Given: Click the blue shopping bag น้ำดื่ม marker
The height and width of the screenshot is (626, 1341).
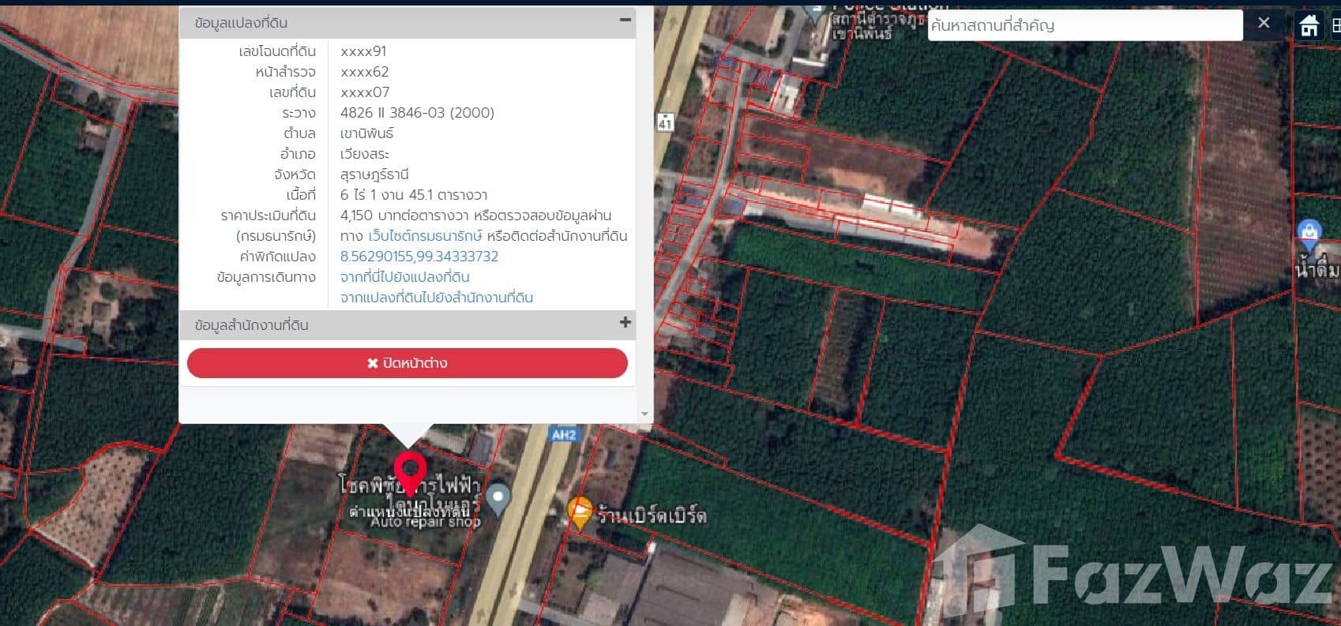Looking at the screenshot, I should click(x=1309, y=233).
